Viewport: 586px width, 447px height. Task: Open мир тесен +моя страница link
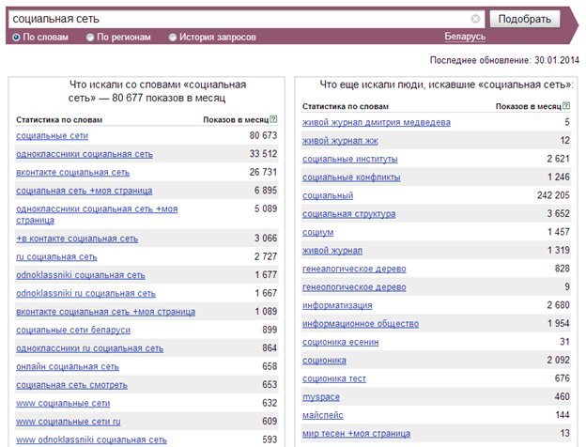pyautogui.click(x=356, y=434)
